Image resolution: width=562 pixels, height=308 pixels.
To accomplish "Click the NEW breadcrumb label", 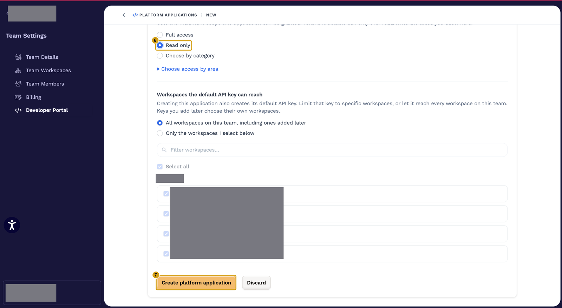I will (x=211, y=15).
